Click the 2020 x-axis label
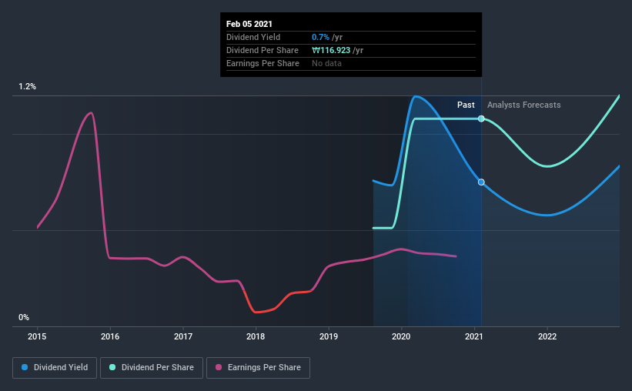The width and height of the screenshot is (632, 391). click(x=401, y=336)
